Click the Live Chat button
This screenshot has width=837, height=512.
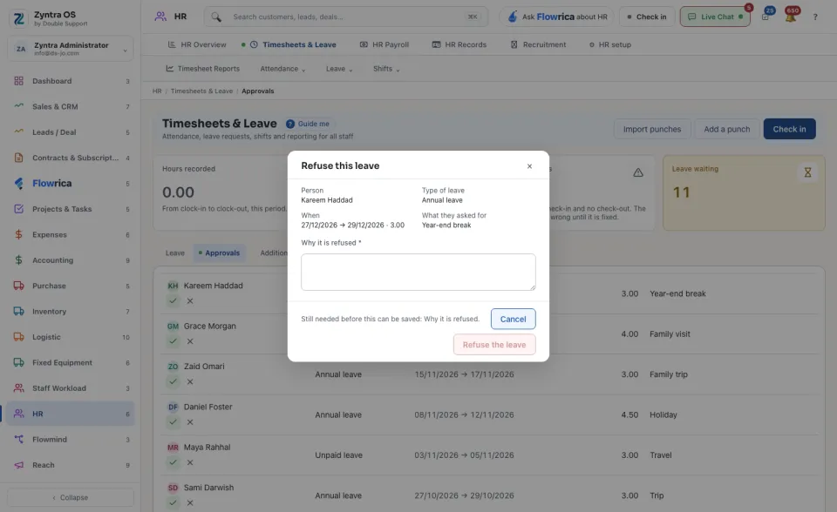pyautogui.click(x=715, y=17)
